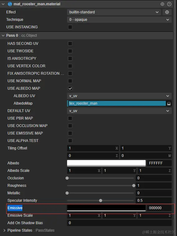Click the Roughness slider handle

[134, 186]
